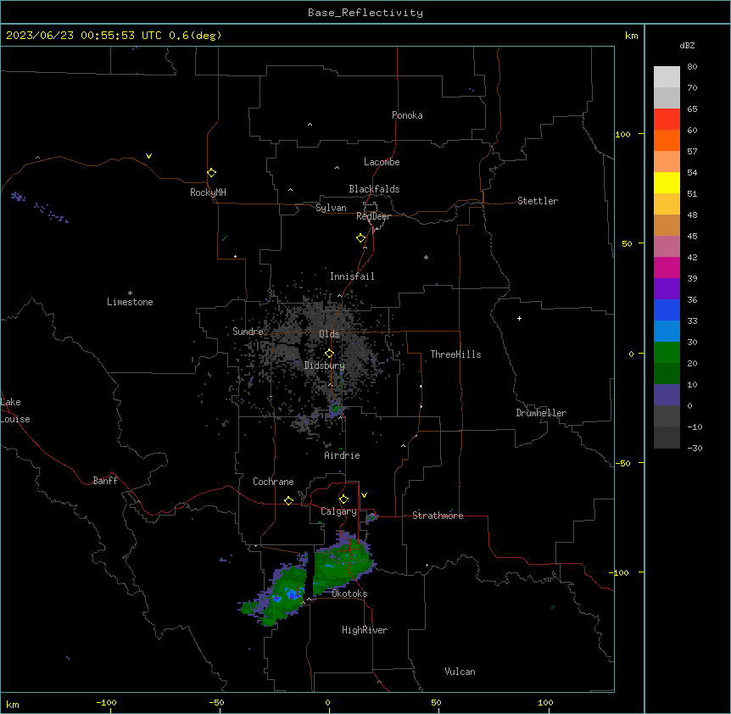This screenshot has width=731, height=714.
Task: Select the Innisfail label
Action: [x=352, y=276]
